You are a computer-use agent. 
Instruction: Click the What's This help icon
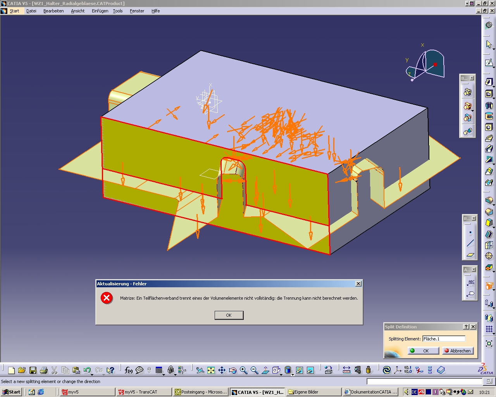[110, 370]
